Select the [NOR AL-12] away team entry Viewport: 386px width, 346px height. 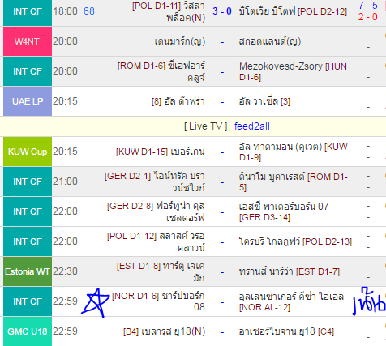(291, 301)
